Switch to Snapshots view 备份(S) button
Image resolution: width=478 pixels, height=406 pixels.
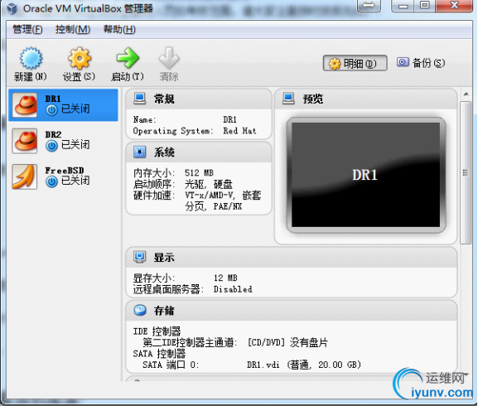point(421,63)
